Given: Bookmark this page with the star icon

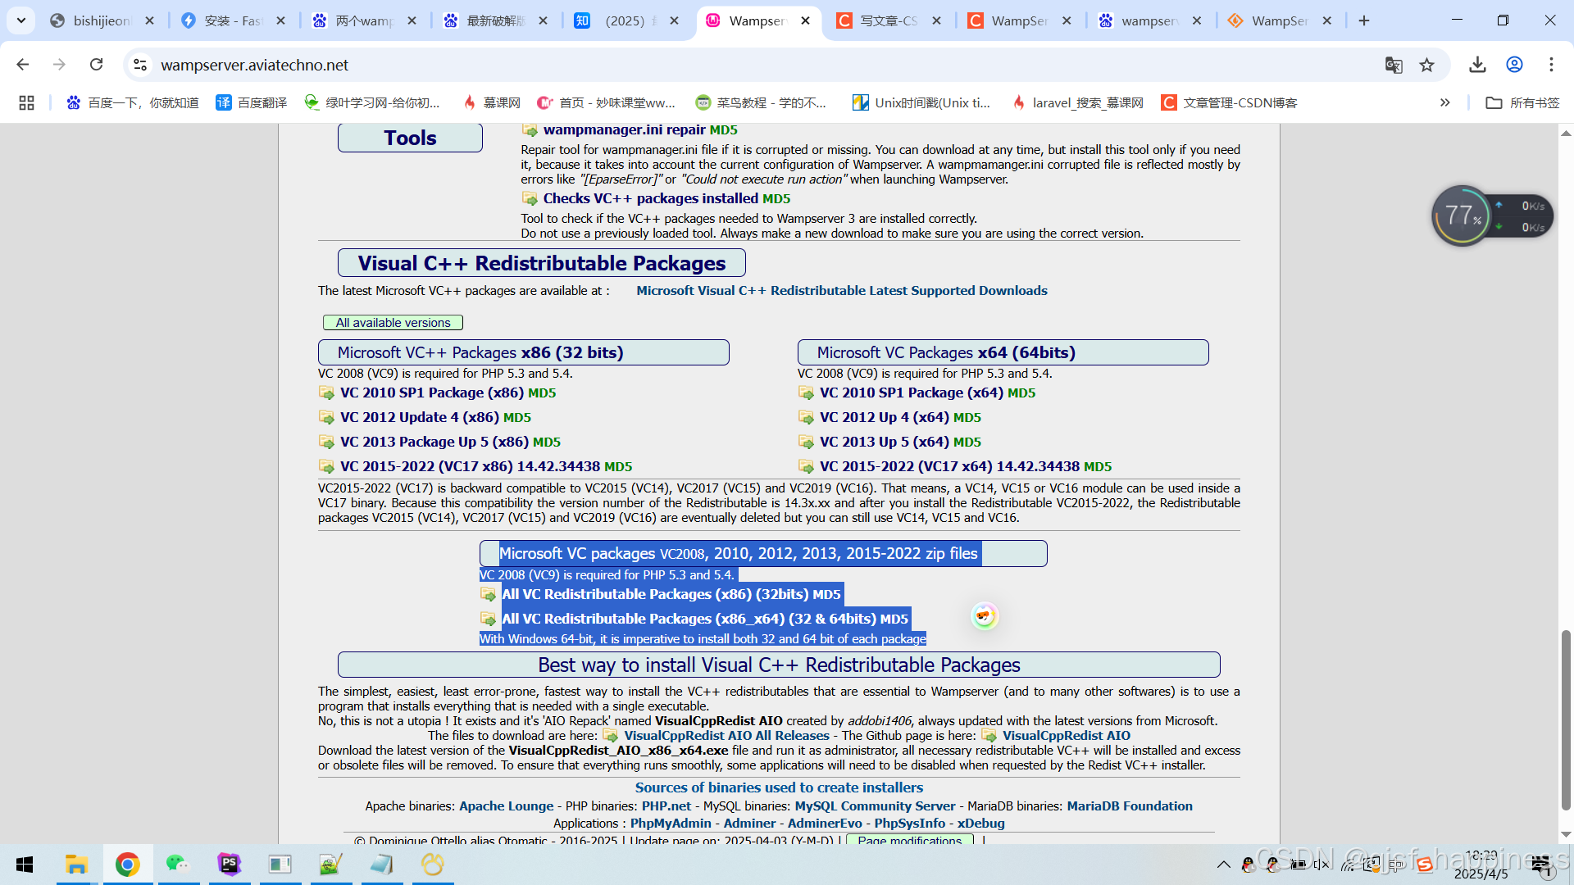Looking at the screenshot, I should pyautogui.click(x=1427, y=65).
